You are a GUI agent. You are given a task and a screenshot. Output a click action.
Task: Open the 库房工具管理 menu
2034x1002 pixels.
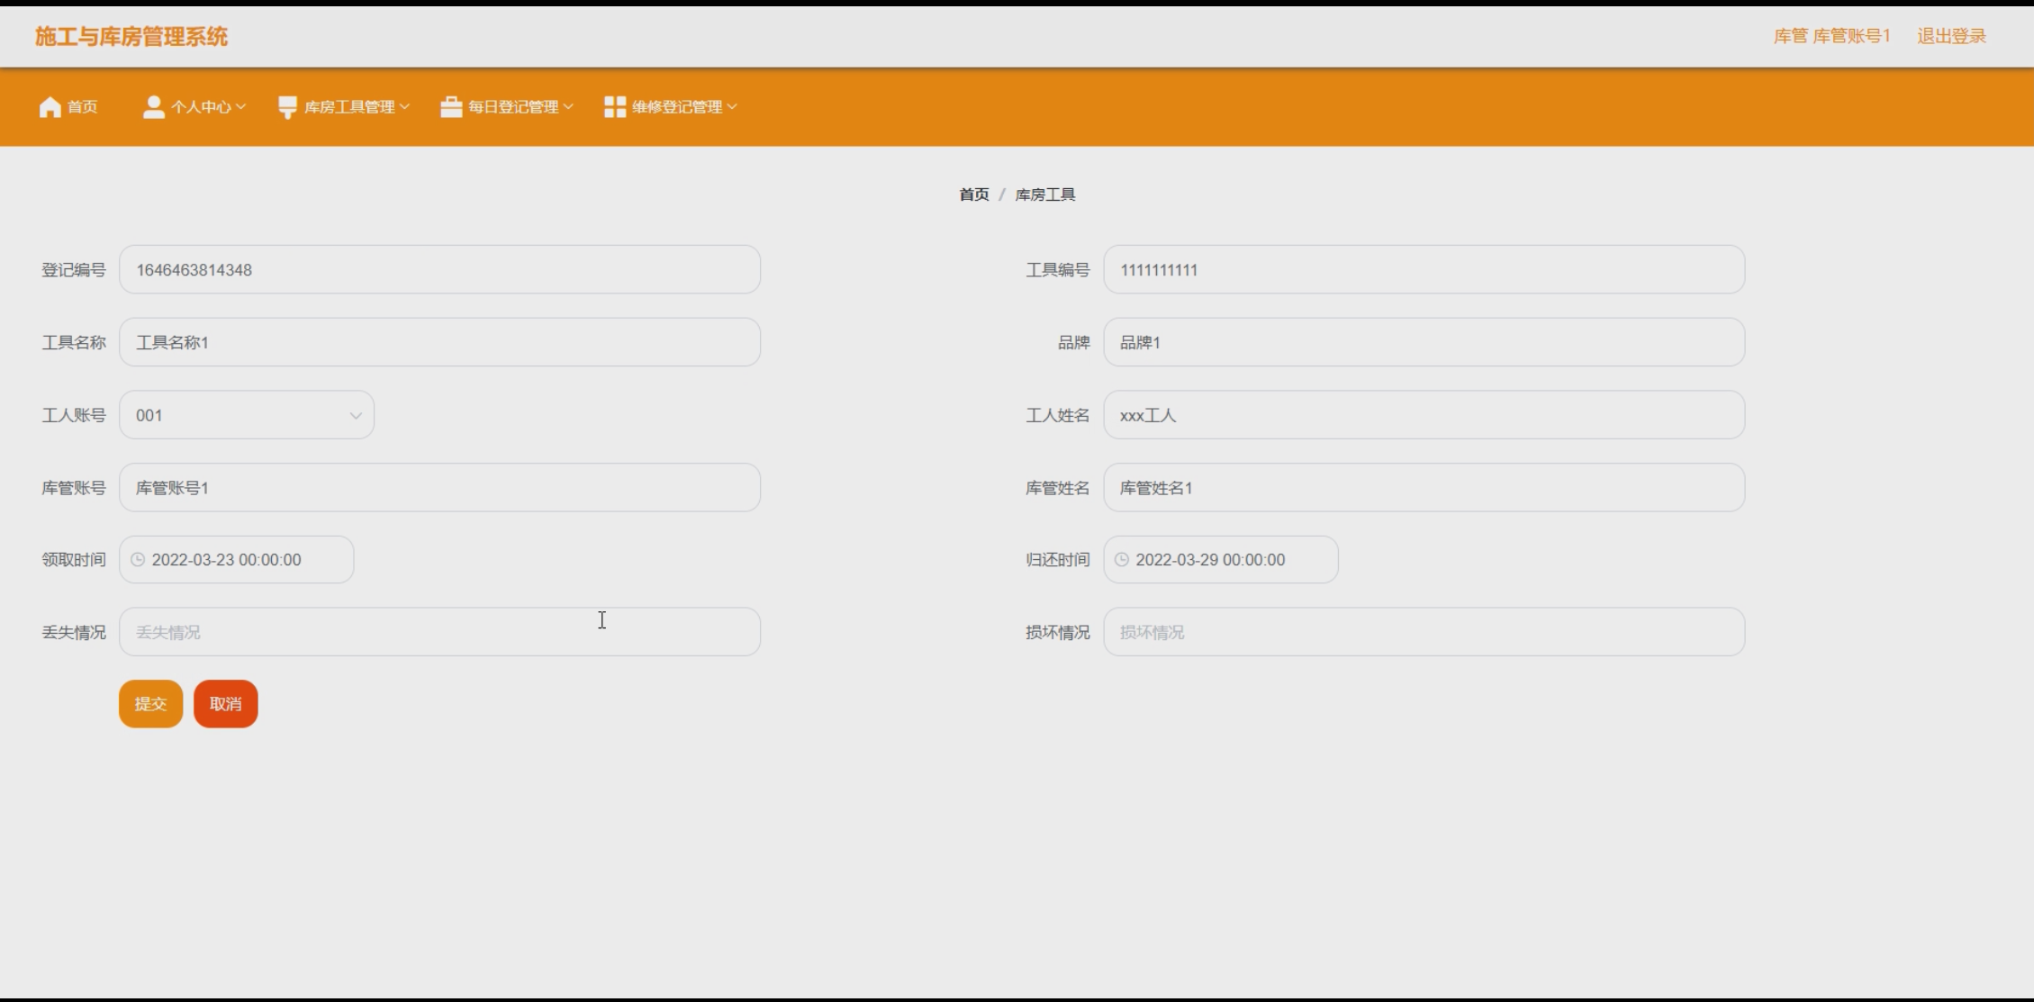(349, 107)
